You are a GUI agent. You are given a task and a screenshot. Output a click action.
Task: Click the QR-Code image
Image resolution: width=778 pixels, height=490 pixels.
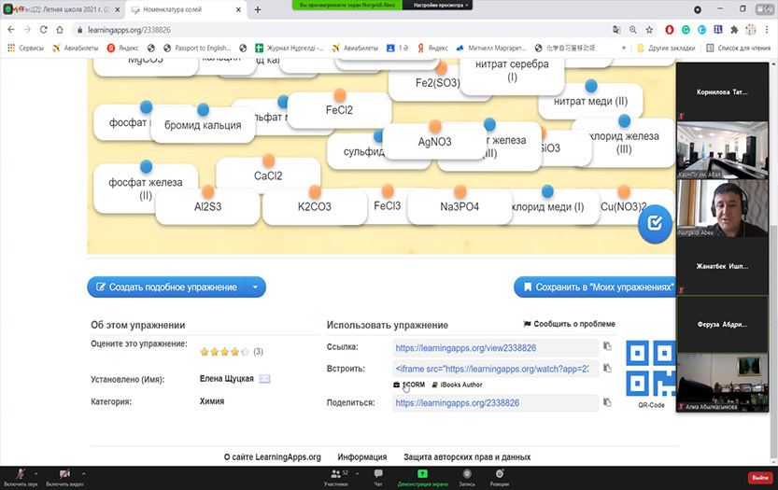650,370
